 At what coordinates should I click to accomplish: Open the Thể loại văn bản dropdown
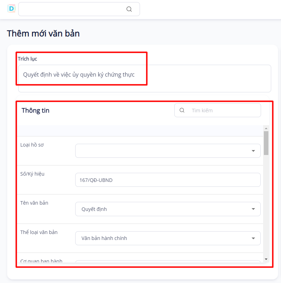[x=168, y=238]
